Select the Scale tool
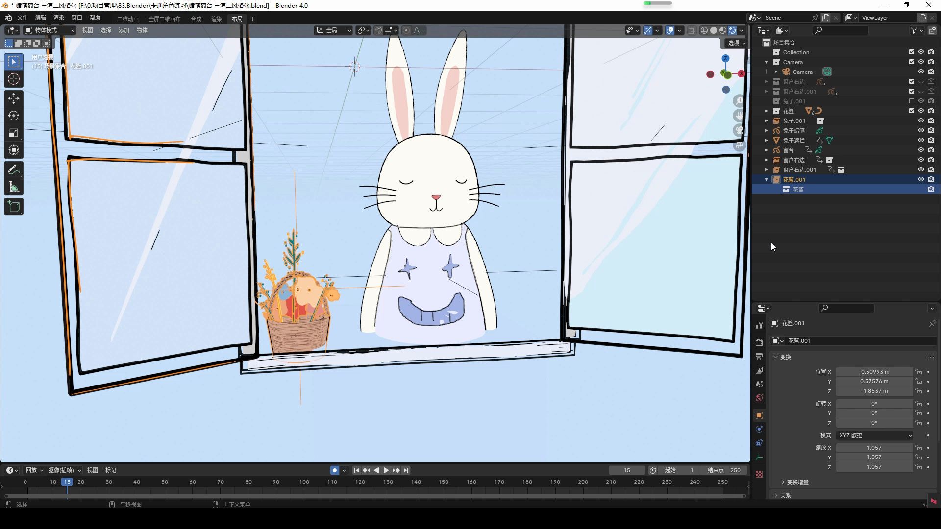 click(13, 133)
